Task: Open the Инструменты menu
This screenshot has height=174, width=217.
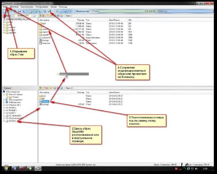Action: tap(42, 6)
